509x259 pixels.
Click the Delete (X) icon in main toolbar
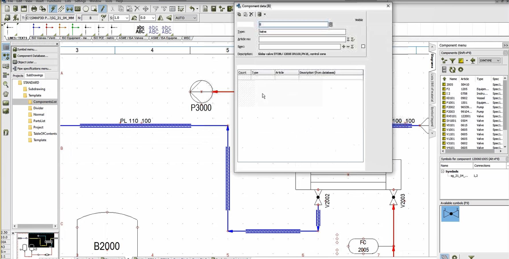click(x=137, y=9)
